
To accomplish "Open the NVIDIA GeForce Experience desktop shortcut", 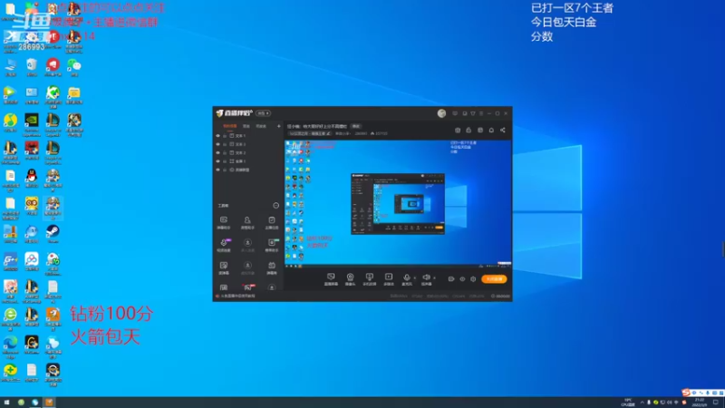I will click(x=32, y=124).
